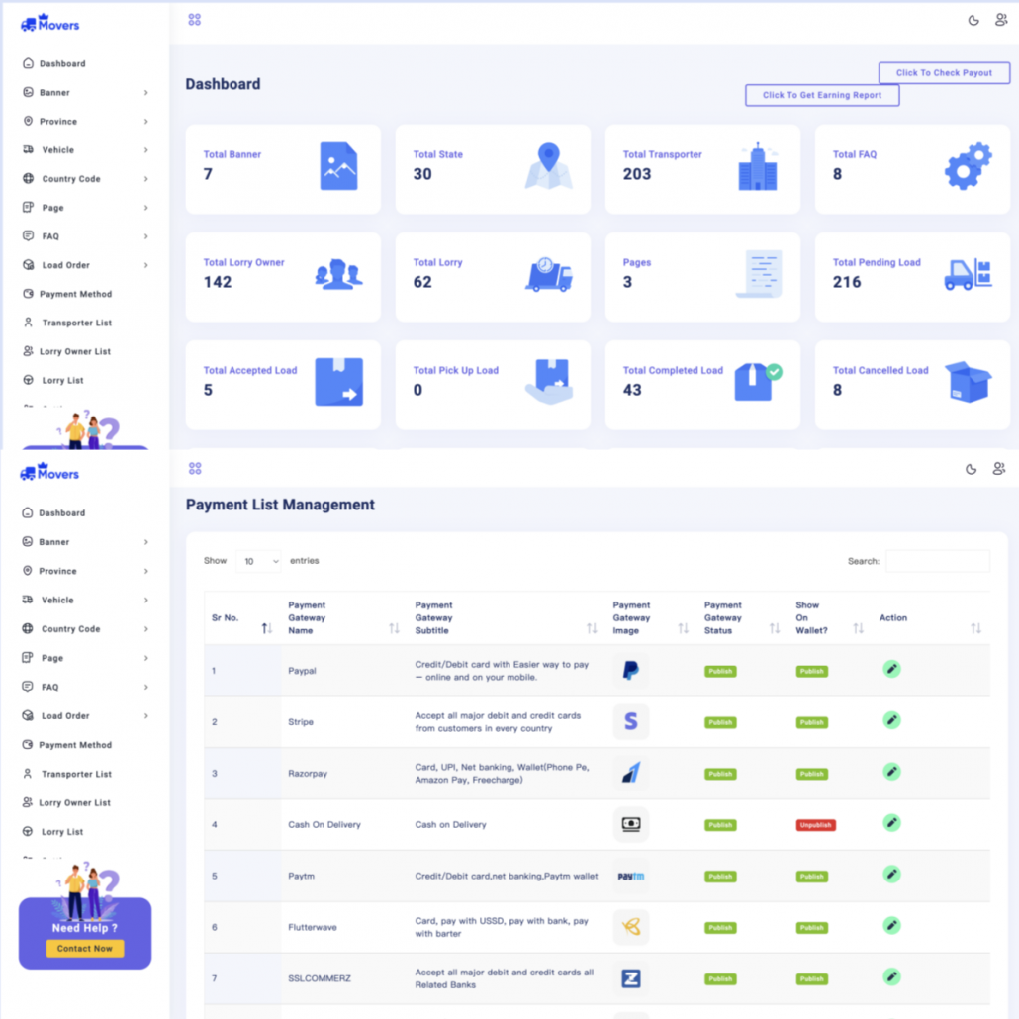Toggle dark mode moon icon above Dashboard heading

973,20
